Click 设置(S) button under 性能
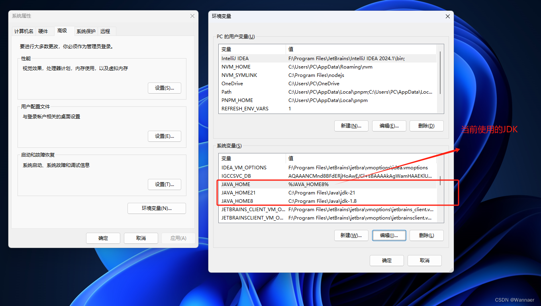The image size is (541, 306). 165,88
